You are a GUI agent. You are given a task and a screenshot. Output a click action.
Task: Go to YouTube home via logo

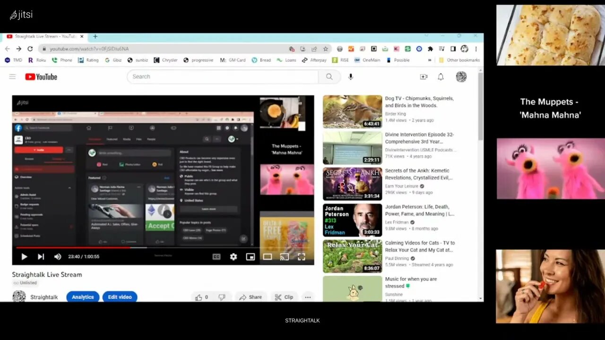coord(41,76)
